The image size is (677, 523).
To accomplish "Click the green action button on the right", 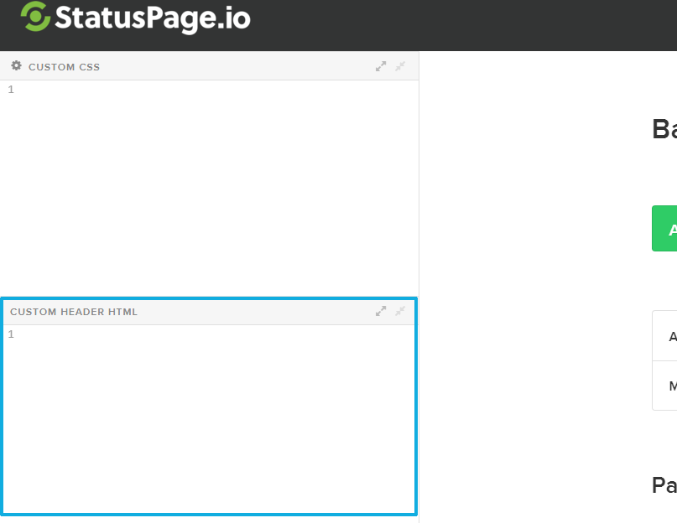I will pyautogui.click(x=665, y=228).
